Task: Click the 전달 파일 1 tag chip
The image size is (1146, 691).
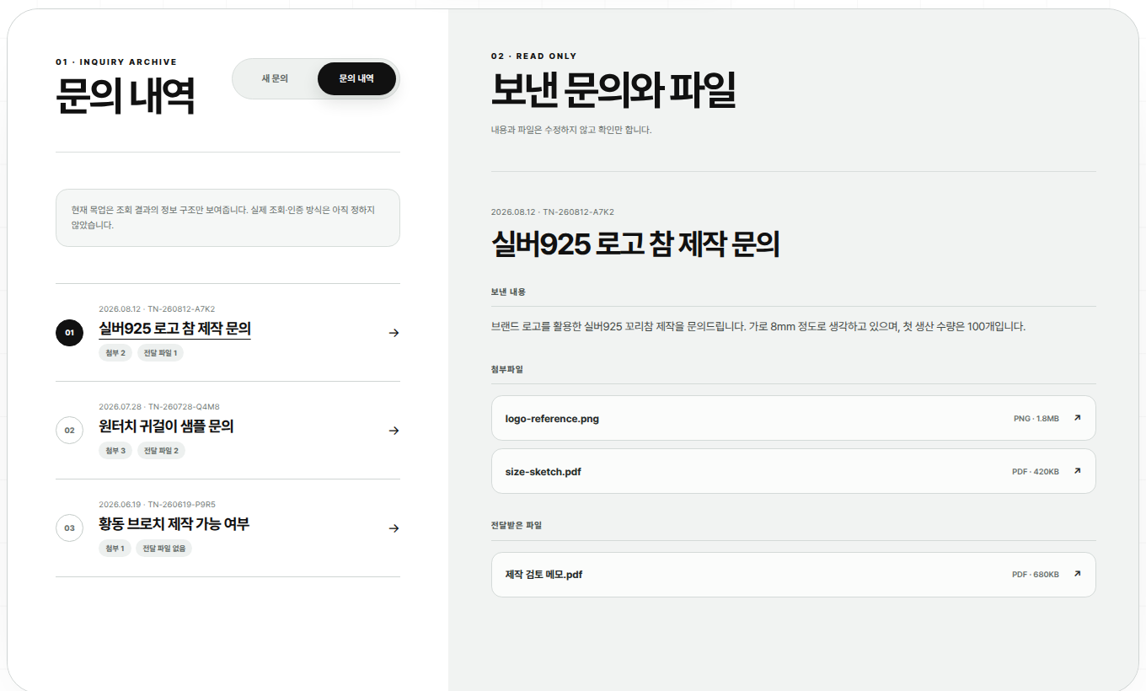Action: (160, 353)
